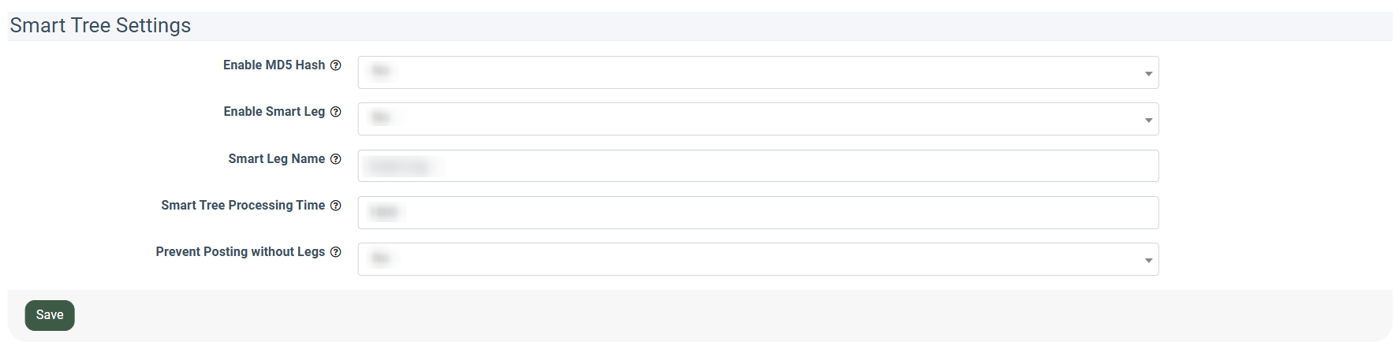Click help icon next to Enable Smart Leg

click(336, 112)
